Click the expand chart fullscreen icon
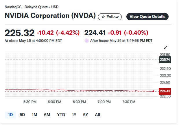Viewport: 179px width, 125px height. point(166,47)
